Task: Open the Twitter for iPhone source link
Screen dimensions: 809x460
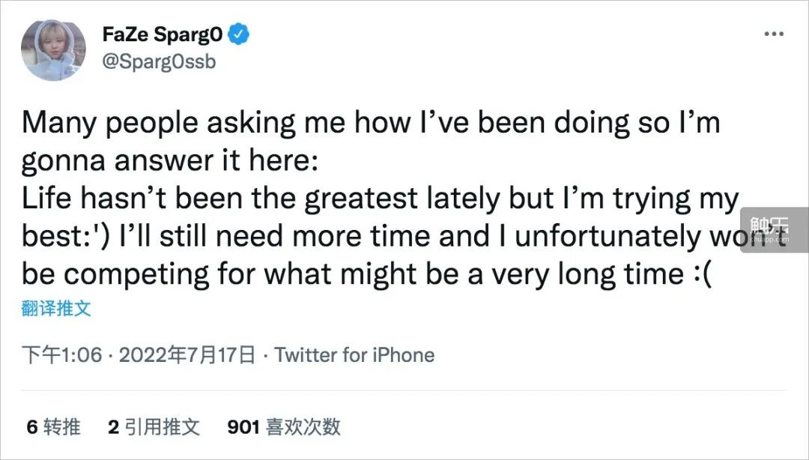Action: point(354,354)
